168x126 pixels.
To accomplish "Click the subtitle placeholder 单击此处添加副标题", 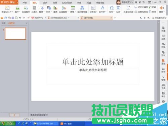I will tap(93, 70).
